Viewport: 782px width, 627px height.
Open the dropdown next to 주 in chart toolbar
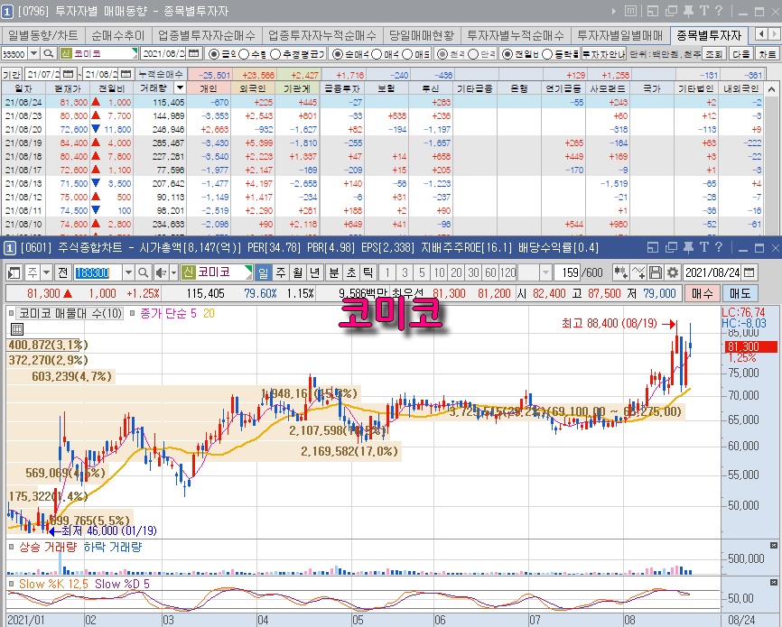(46, 272)
